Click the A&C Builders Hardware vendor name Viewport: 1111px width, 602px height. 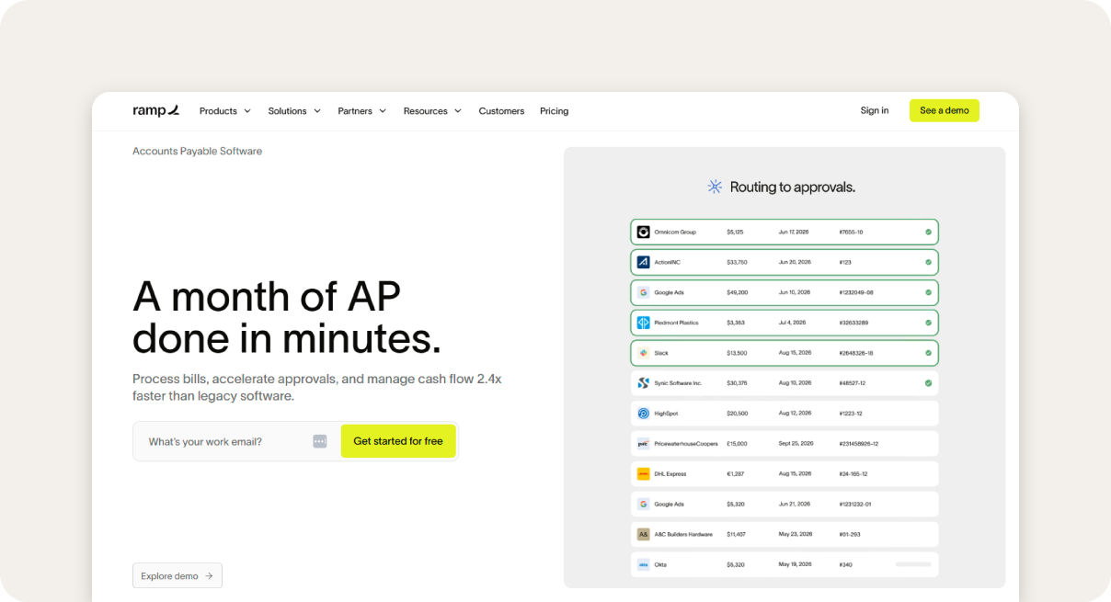683,534
